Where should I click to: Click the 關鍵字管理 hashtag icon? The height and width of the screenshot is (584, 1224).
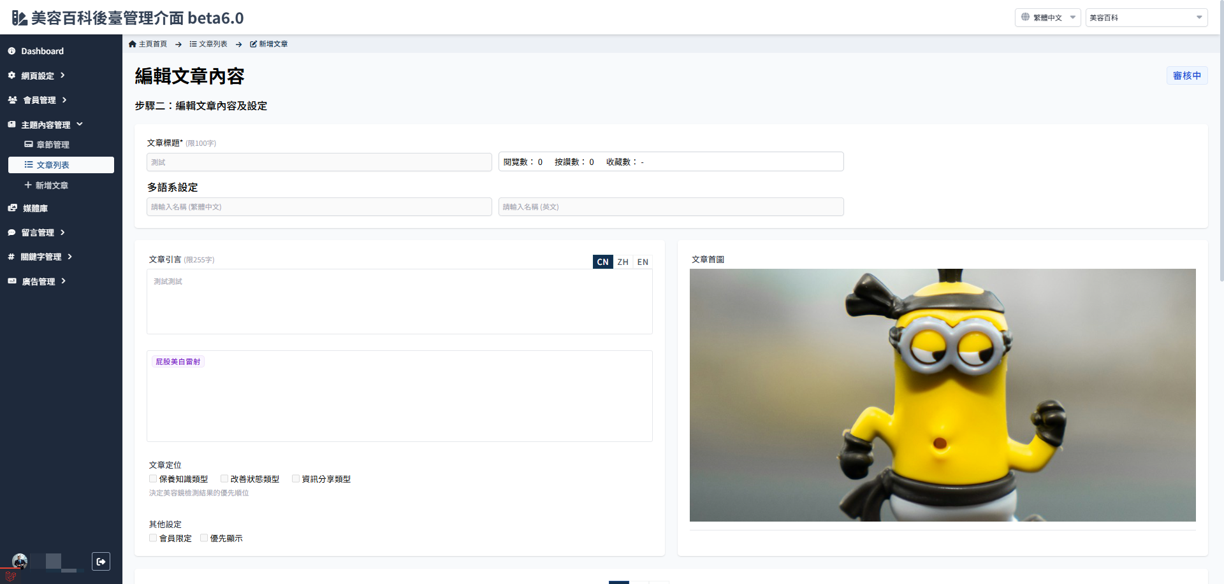(x=11, y=257)
